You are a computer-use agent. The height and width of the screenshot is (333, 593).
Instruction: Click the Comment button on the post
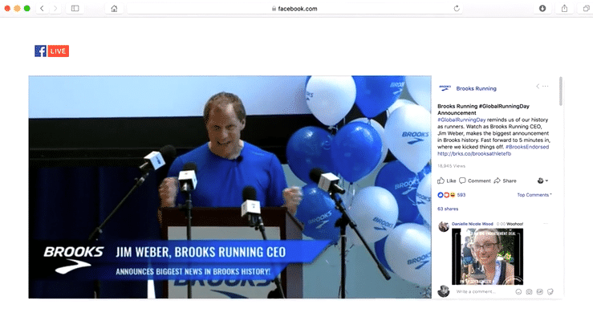(x=475, y=181)
